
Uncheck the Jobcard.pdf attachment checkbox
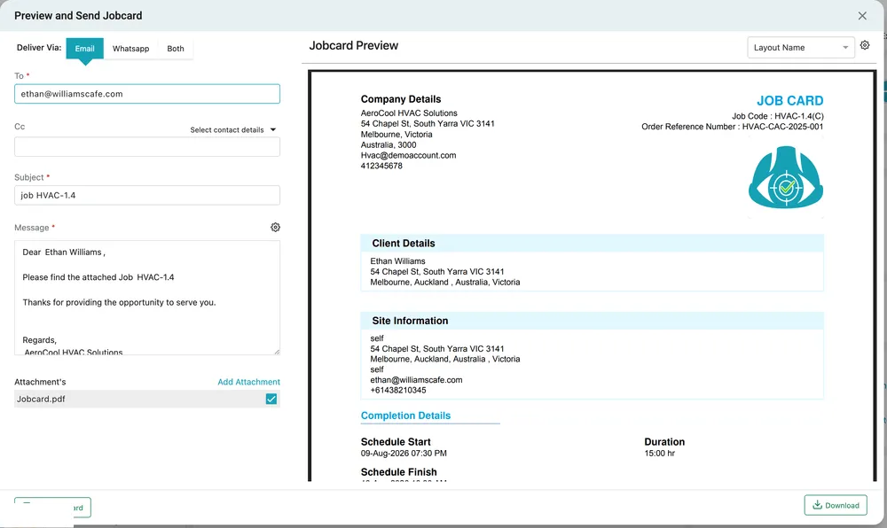pos(271,399)
